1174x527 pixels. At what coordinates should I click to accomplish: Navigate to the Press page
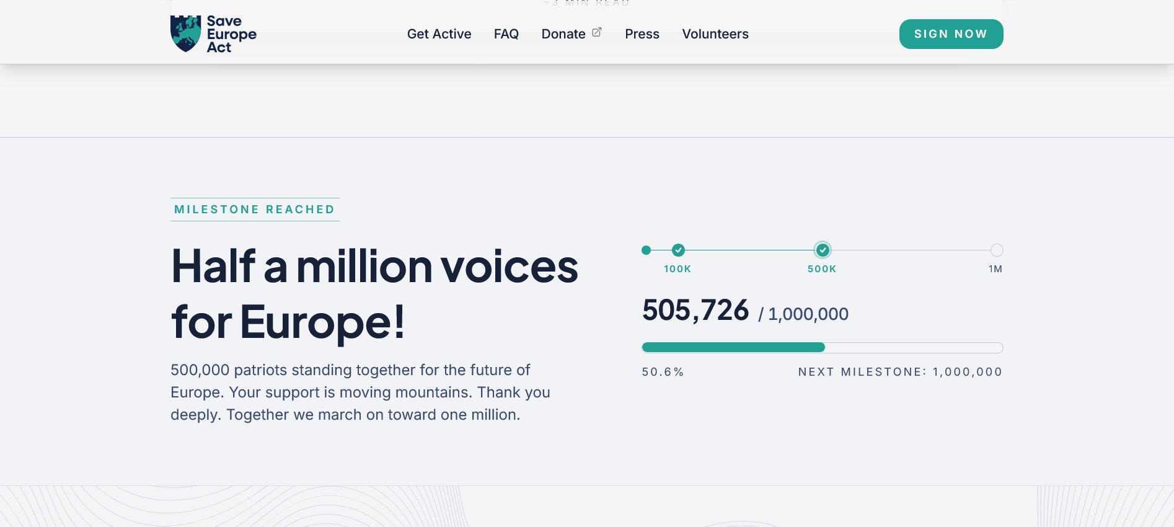point(642,34)
